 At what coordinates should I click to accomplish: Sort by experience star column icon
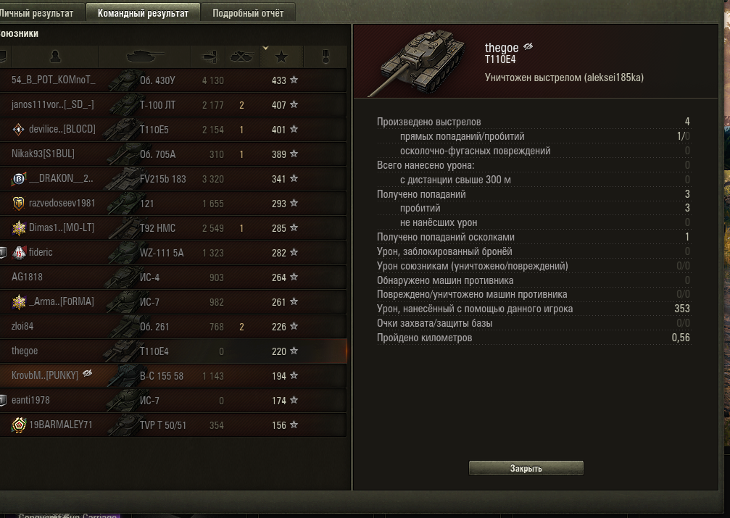pos(281,57)
